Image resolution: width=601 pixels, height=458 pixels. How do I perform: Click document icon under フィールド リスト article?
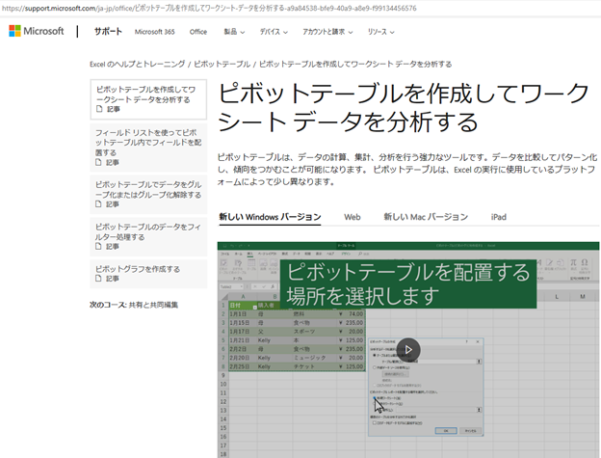tap(98, 162)
